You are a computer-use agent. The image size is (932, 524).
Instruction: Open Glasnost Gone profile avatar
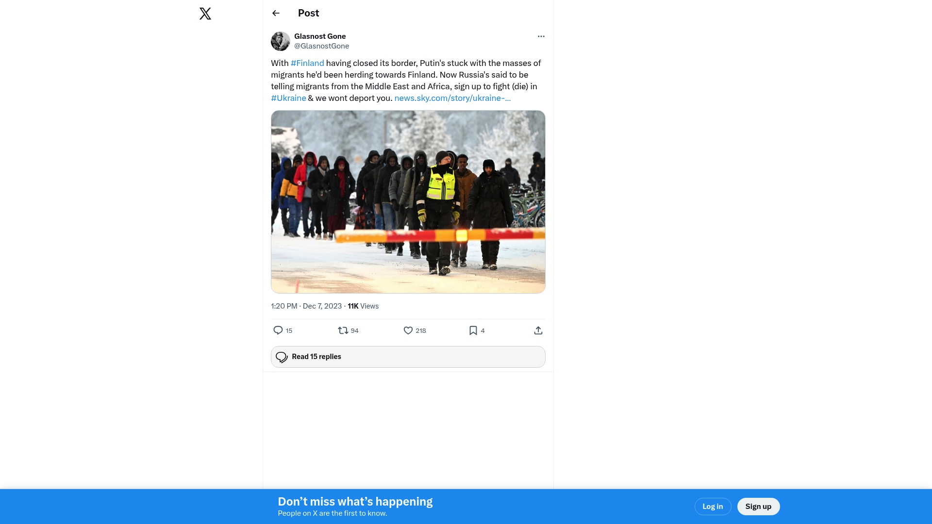point(281,41)
